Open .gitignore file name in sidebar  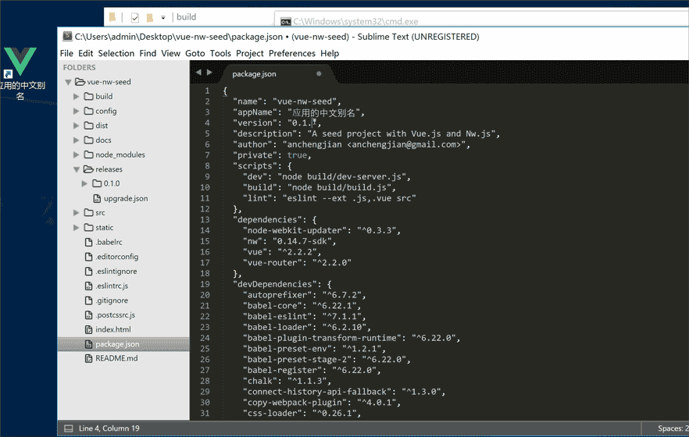(112, 300)
